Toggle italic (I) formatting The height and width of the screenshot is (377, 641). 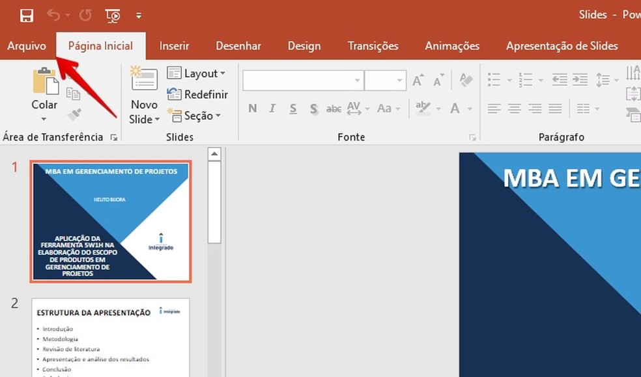[272, 109]
